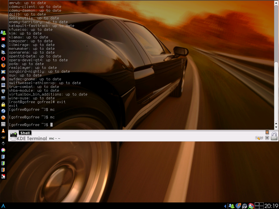Click the 'opera-devel-qt4: up to date' line
Image resolution: width=279 pixels, height=209 pixels.
38,60
